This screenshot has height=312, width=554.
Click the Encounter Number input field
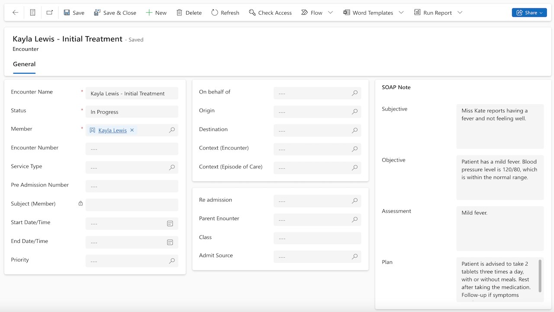132,149
